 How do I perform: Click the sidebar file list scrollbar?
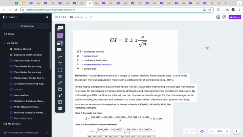point(50,51)
